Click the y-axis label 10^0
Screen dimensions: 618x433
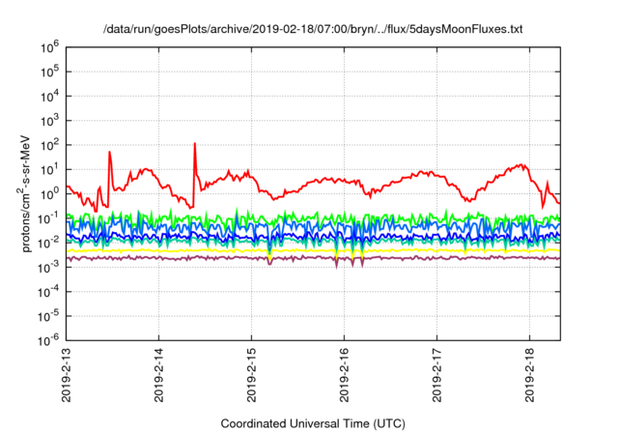click(49, 195)
